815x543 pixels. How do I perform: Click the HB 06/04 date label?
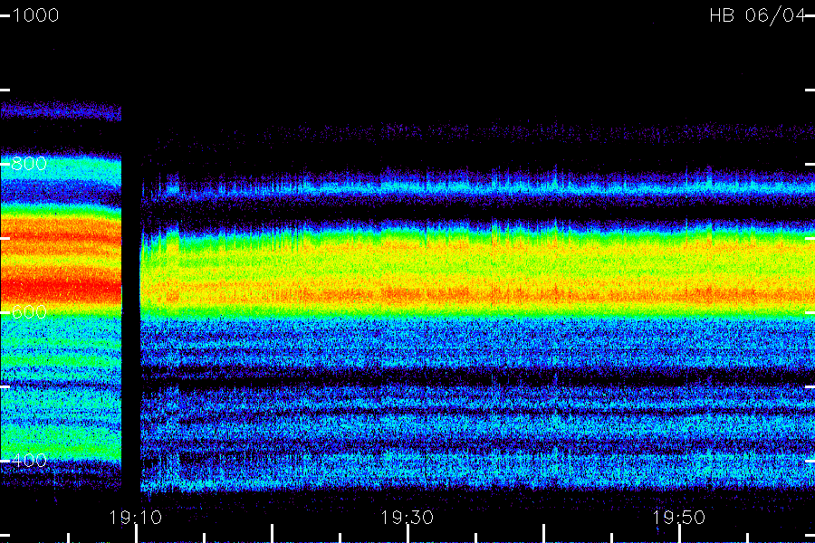(x=758, y=15)
